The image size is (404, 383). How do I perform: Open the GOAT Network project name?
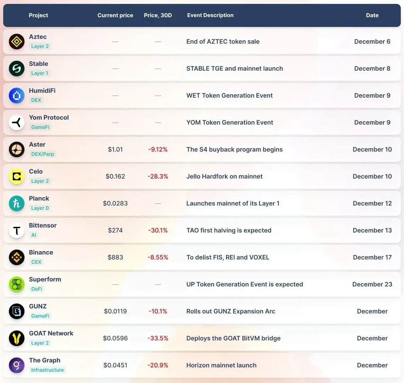[51, 333]
